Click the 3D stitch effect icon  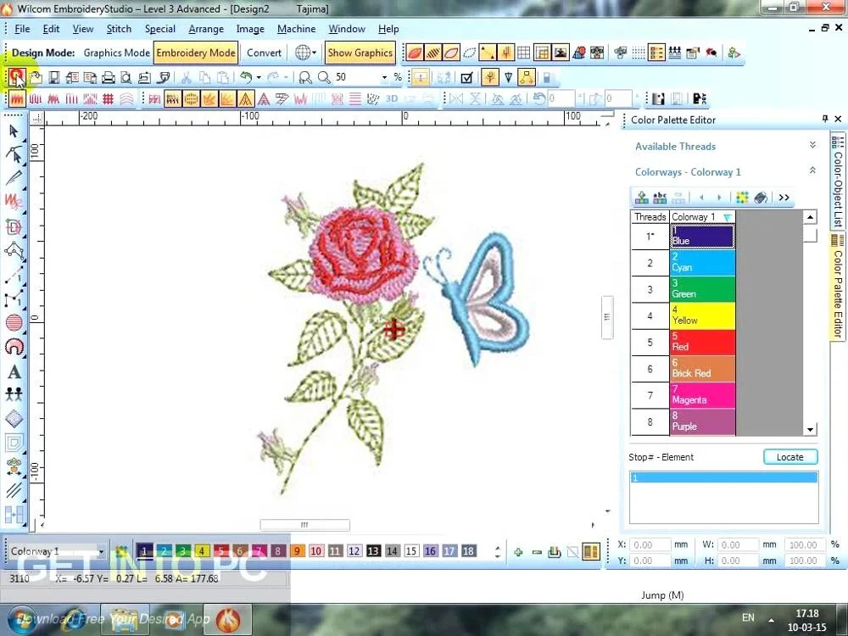[392, 98]
